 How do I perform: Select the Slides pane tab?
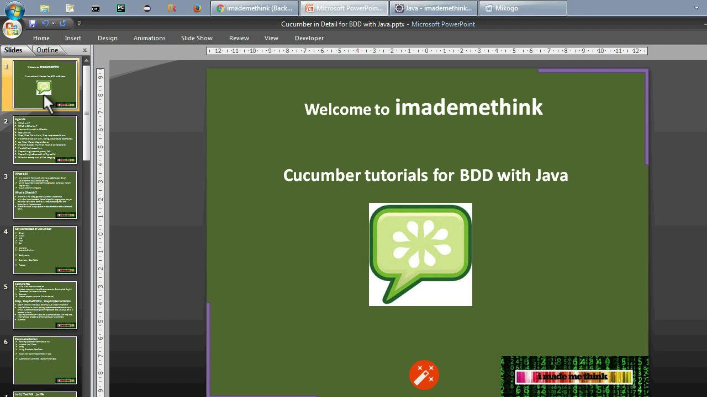[14, 50]
